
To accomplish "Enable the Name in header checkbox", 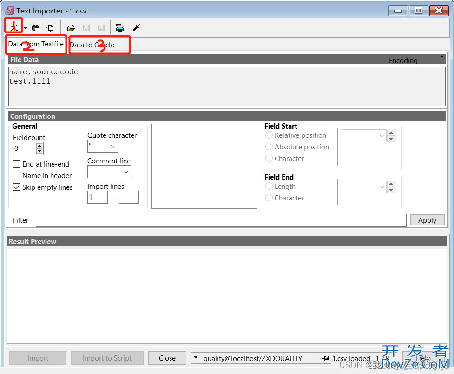I will [x=17, y=176].
